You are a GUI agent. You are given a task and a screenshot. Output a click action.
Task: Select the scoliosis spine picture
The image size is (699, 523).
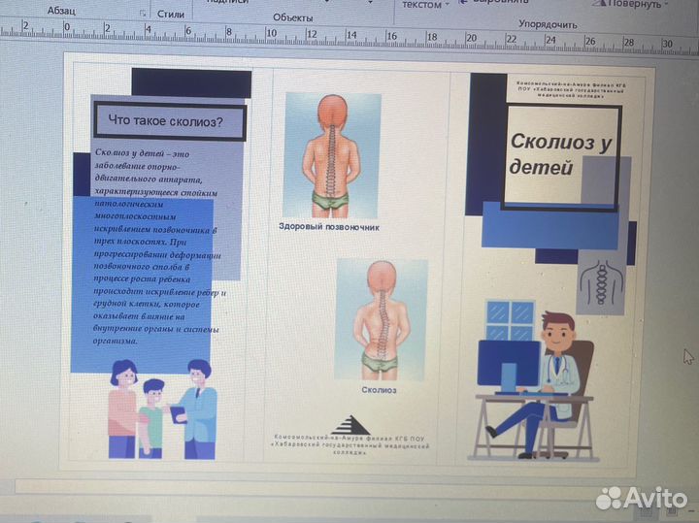point(381,318)
